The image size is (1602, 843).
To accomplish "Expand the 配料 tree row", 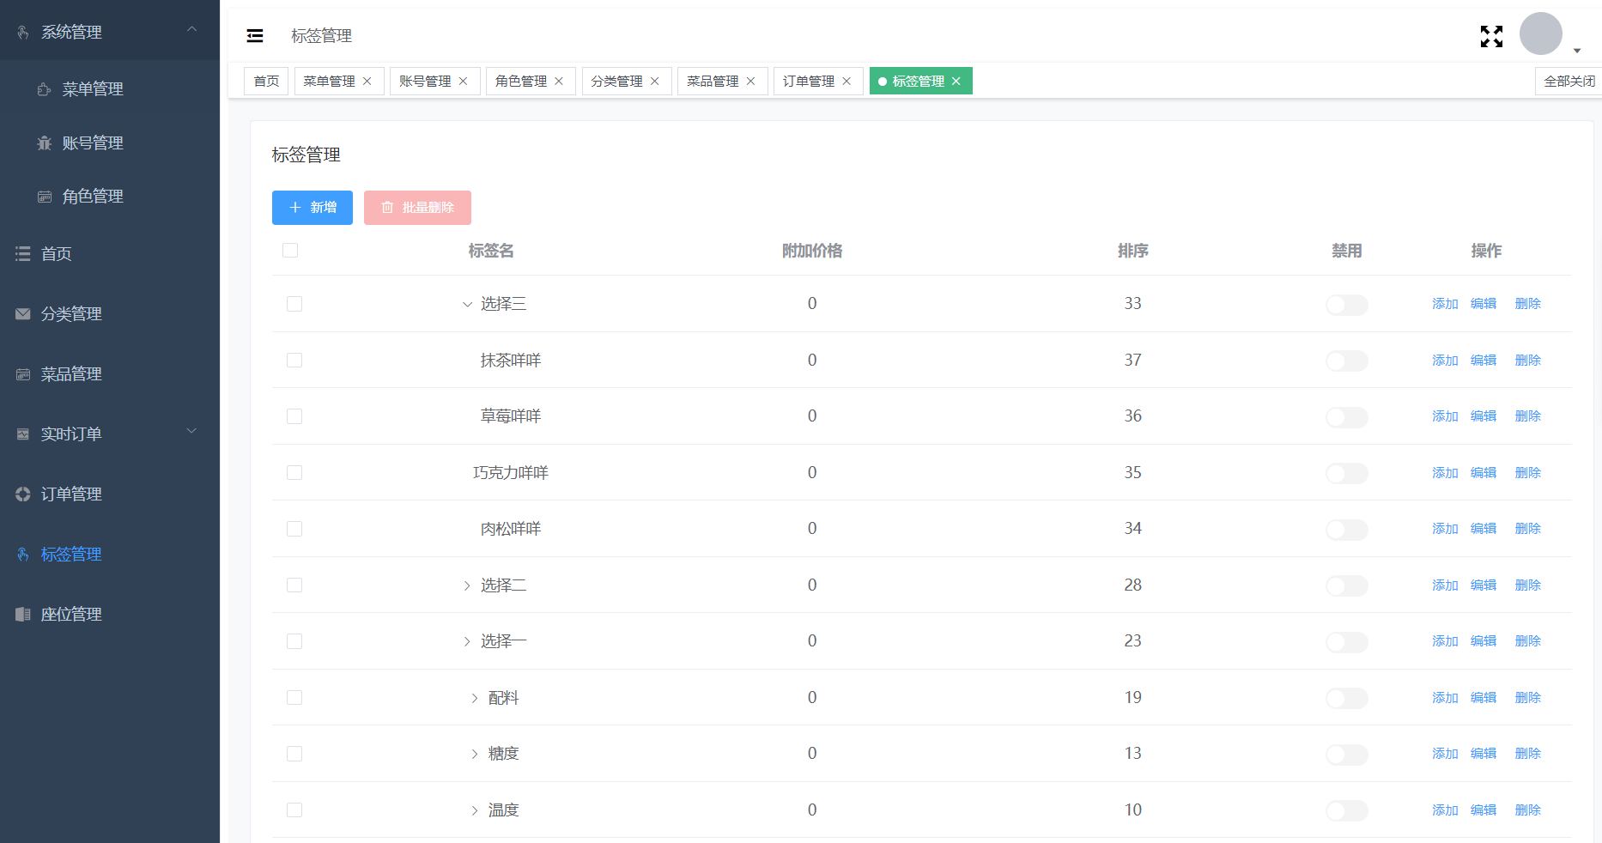I will (x=475, y=698).
